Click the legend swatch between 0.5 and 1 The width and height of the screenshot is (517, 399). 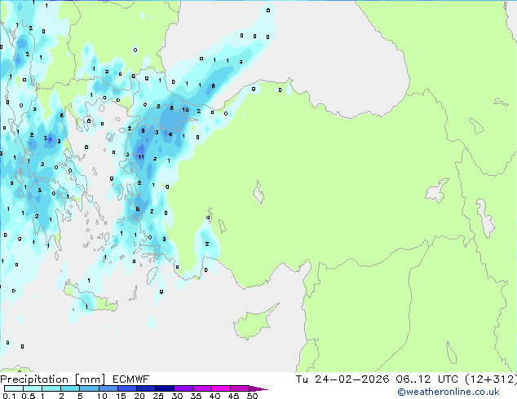point(33,388)
